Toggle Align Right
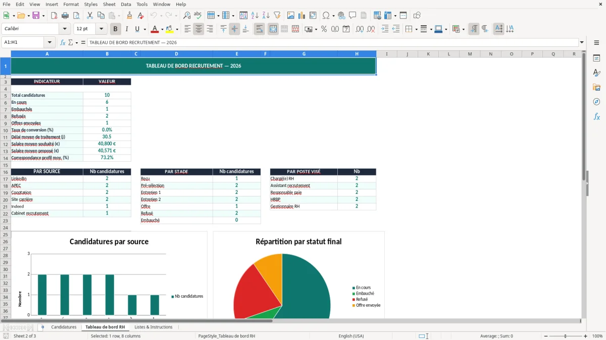606x340 pixels. [210, 29]
